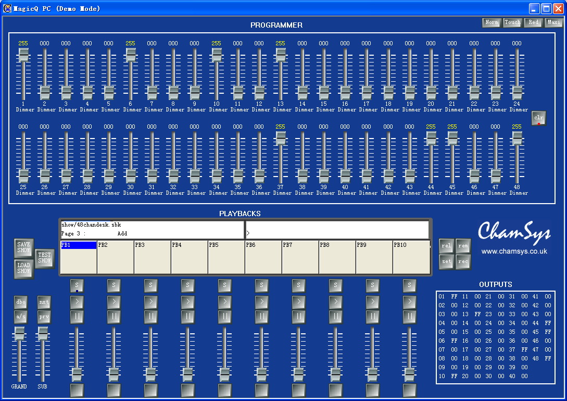Hit the go arrow button under PB2
The height and width of the screenshot is (401, 567).
[x=114, y=302]
